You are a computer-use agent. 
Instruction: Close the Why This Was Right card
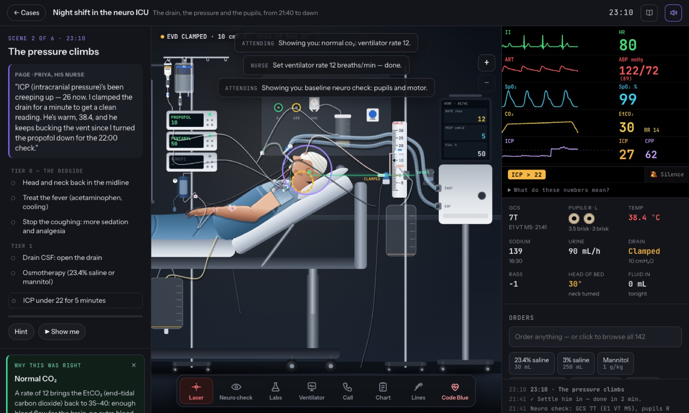pos(134,365)
